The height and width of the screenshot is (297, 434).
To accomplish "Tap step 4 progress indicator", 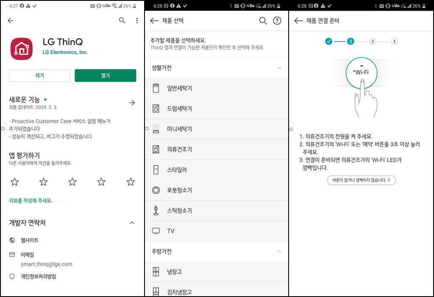I will [x=394, y=41].
